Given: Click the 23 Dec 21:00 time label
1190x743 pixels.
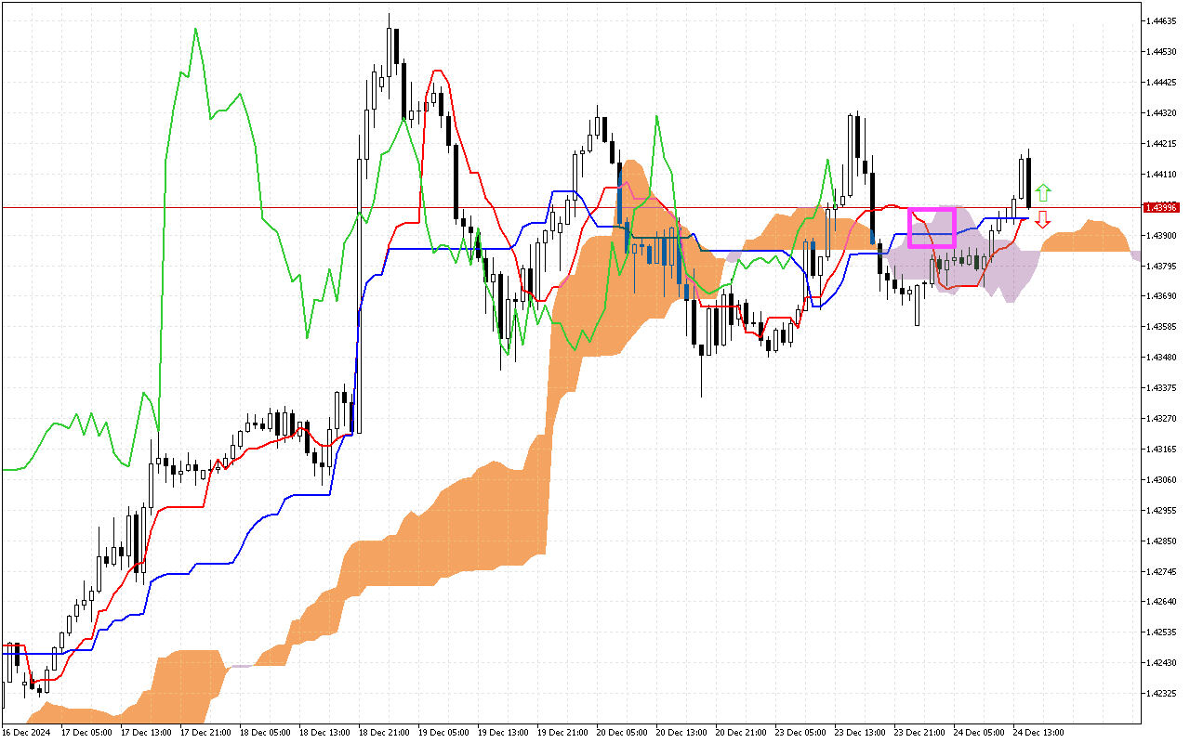Looking at the screenshot, I should pos(919,733).
